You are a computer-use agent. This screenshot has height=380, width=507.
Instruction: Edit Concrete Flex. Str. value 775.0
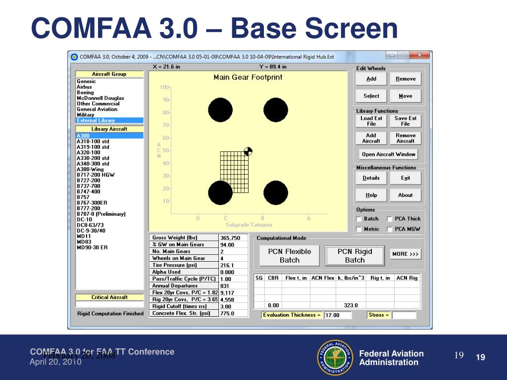click(x=234, y=313)
